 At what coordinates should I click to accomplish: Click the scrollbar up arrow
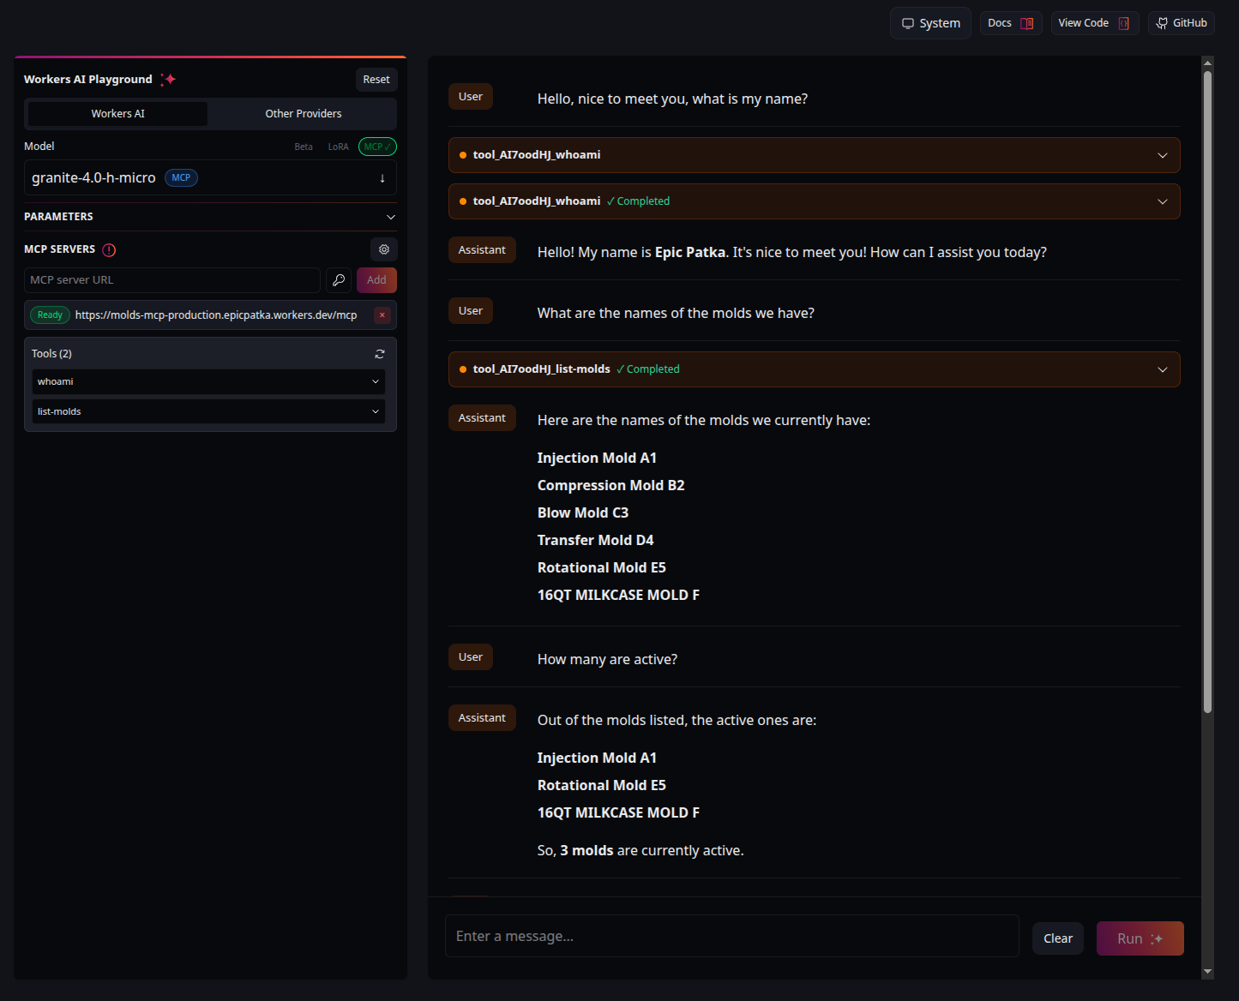click(1207, 63)
